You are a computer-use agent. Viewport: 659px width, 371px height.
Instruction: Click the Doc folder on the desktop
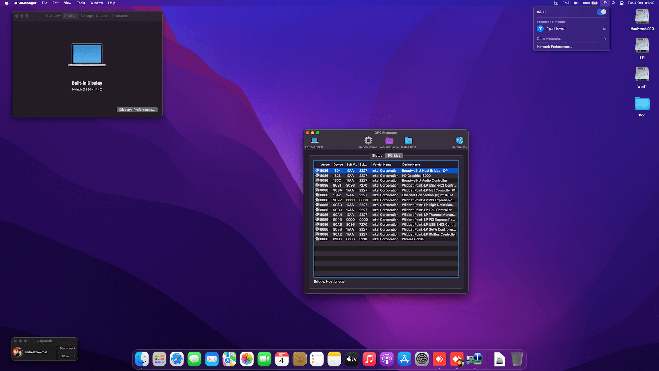tap(642, 103)
